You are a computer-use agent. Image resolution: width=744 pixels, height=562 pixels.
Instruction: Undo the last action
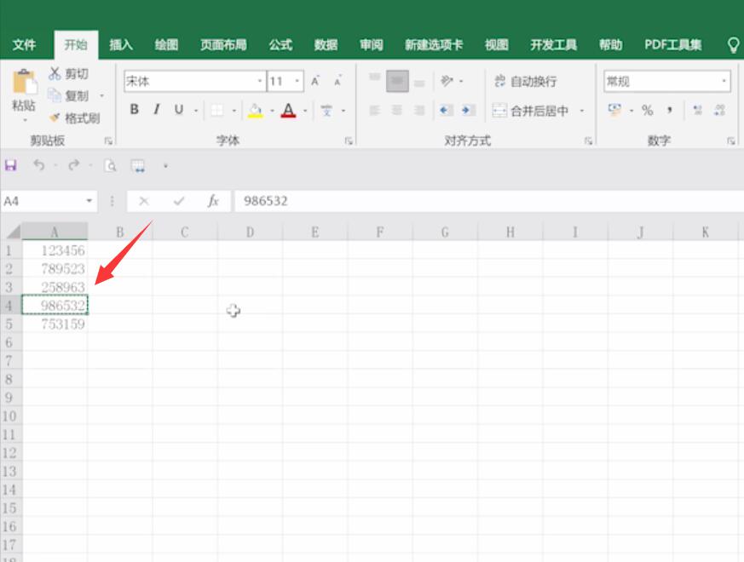pos(39,165)
